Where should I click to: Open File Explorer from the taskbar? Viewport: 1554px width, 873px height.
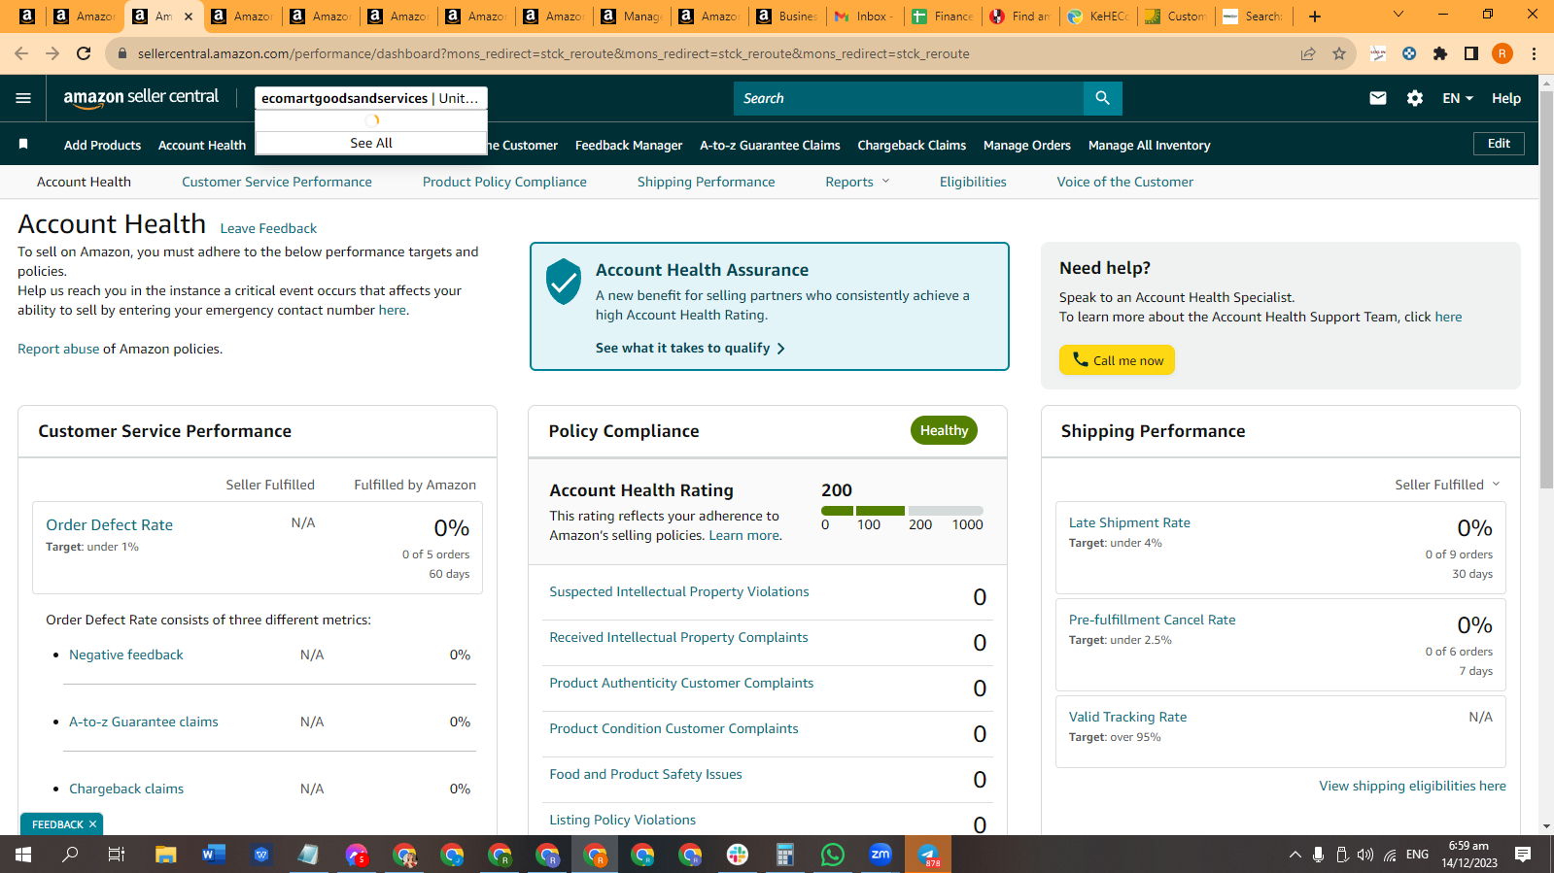click(x=166, y=855)
